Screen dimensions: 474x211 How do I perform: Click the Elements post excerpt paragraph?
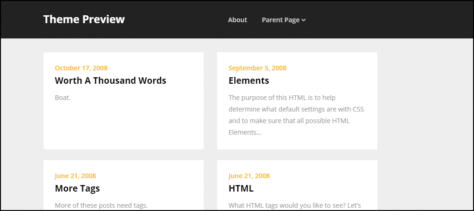tap(296, 115)
